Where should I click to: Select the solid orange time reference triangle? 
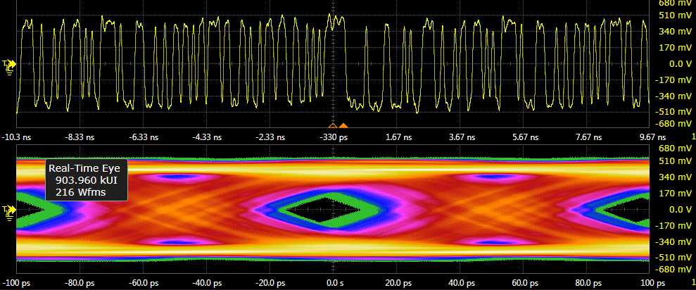coord(343,125)
